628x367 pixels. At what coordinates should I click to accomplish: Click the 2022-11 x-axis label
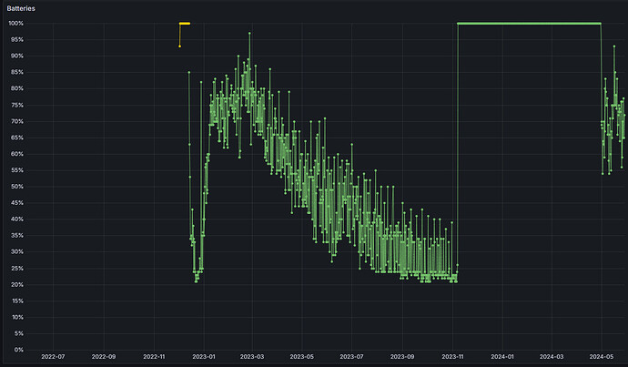[x=154, y=357]
